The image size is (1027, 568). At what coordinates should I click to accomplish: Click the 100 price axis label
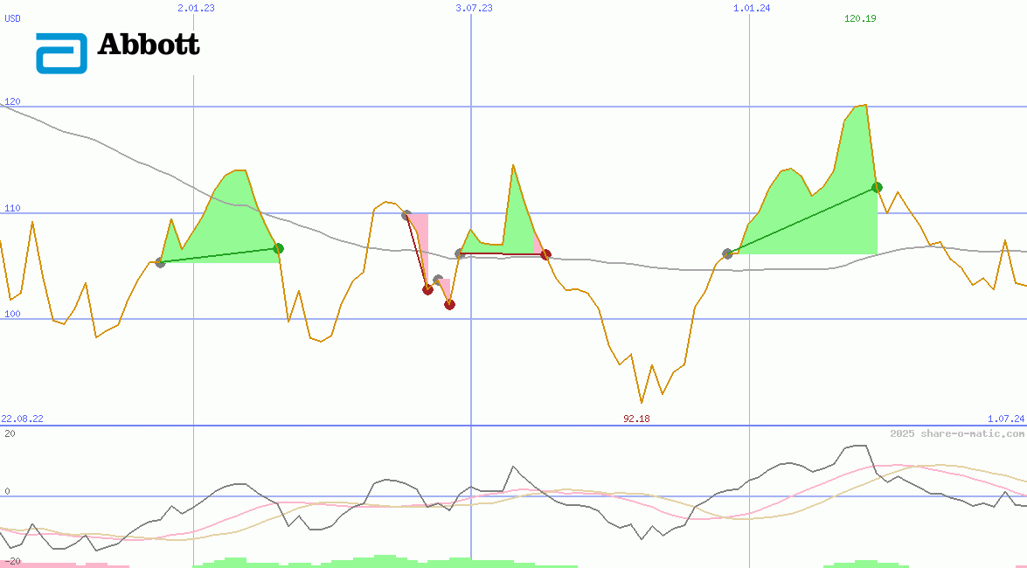(x=12, y=314)
